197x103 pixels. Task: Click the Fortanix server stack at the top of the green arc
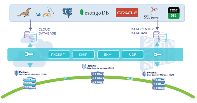pos(98,78)
